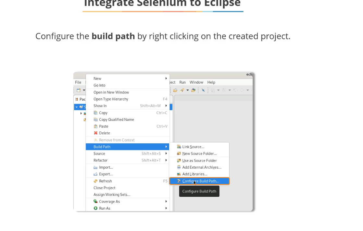Choose Go Into from context menu
Image resolution: width=363 pixels, height=231 pixels.
(x=128, y=85)
